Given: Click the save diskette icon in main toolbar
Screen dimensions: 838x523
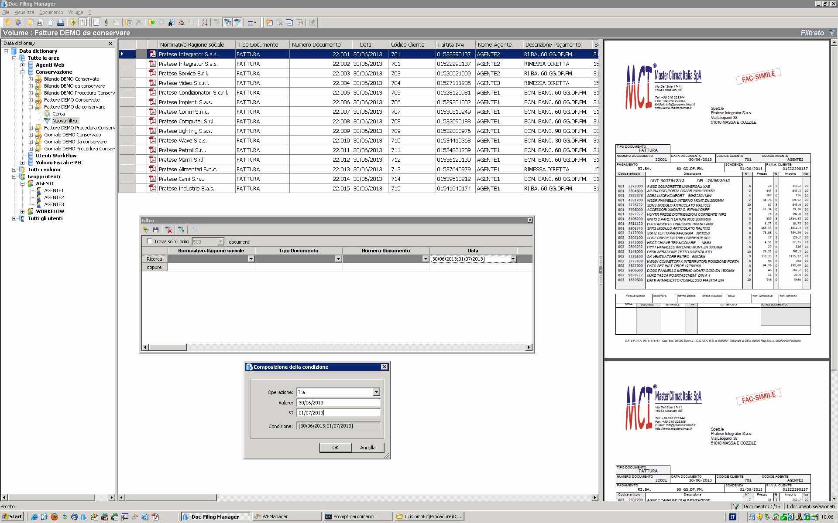Looking at the screenshot, I should (x=40, y=22).
